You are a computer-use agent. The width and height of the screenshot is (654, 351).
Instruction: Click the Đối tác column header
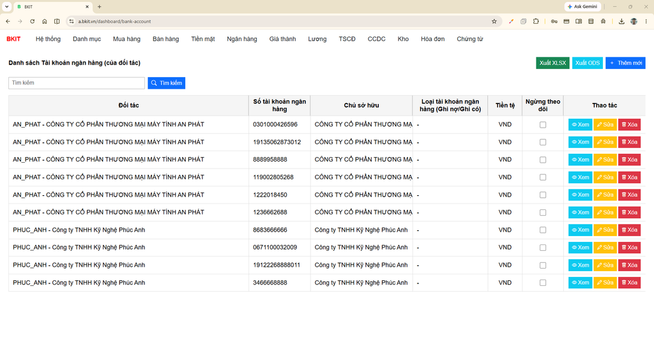(x=128, y=105)
